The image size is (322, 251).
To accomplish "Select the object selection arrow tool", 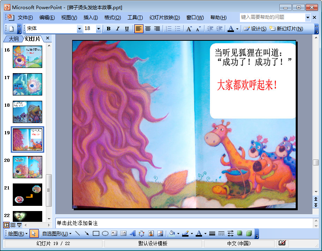I will [x=34, y=233].
